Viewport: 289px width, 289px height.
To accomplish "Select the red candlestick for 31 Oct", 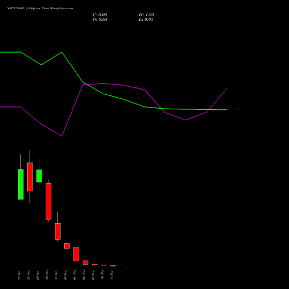I will point(58,231).
